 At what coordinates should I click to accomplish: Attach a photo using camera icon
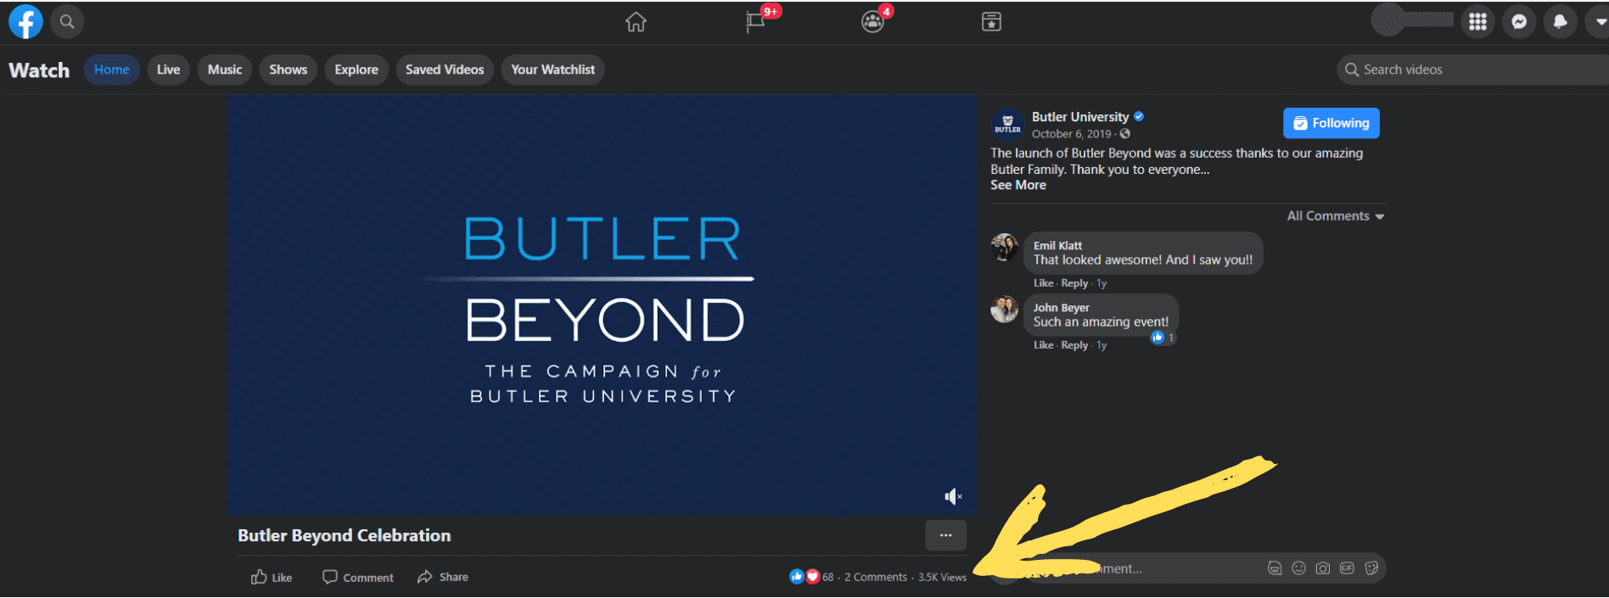(x=1322, y=568)
